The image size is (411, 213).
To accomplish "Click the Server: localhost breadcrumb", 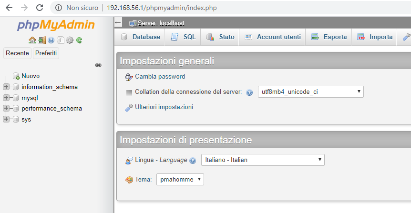I will 161,23.
